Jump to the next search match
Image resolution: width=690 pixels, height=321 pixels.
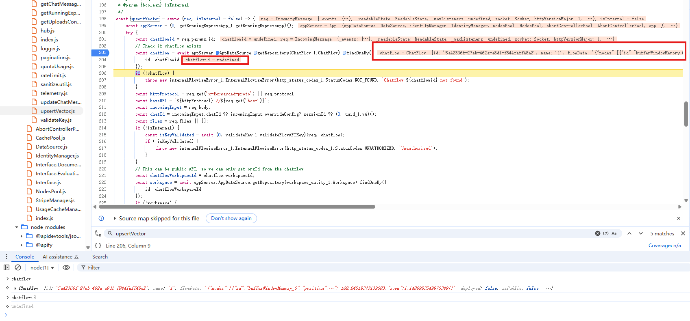tap(641, 233)
